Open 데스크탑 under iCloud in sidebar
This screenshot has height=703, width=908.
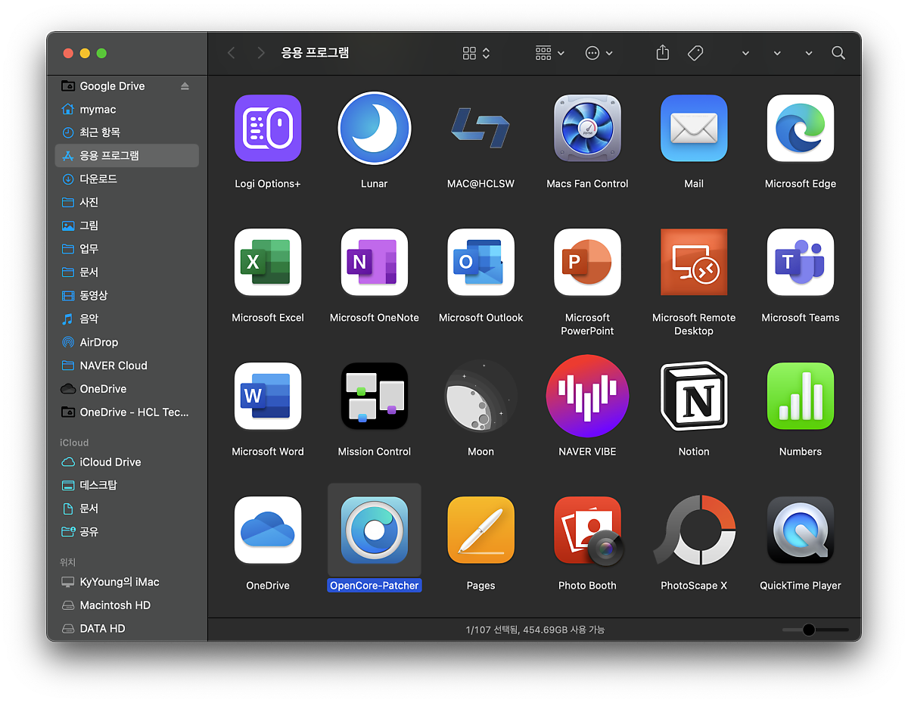[127, 485]
